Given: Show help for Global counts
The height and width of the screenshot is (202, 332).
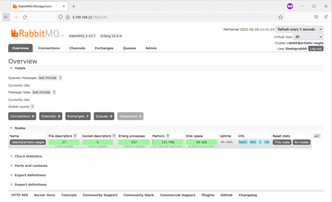Looking at the screenshot, I should pyautogui.click(x=33, y=106).
